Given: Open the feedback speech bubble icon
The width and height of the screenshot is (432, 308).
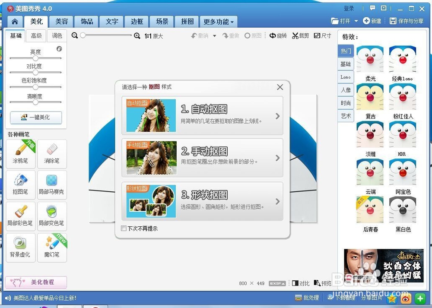Looking at the screenshot, I should tap(372, 8).
